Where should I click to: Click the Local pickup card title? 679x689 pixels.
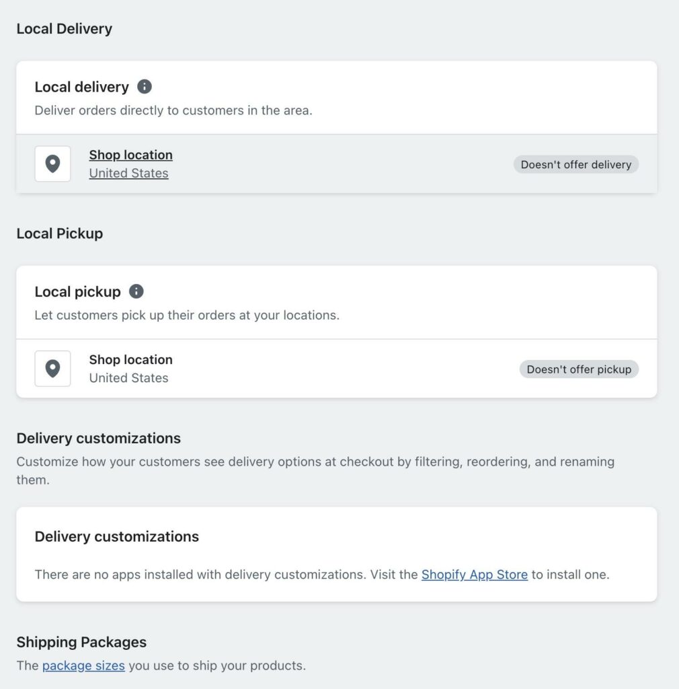click(x=77, y=291)
